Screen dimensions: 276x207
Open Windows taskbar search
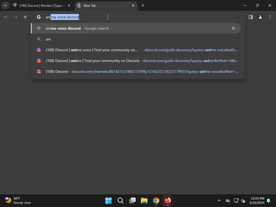120,201
